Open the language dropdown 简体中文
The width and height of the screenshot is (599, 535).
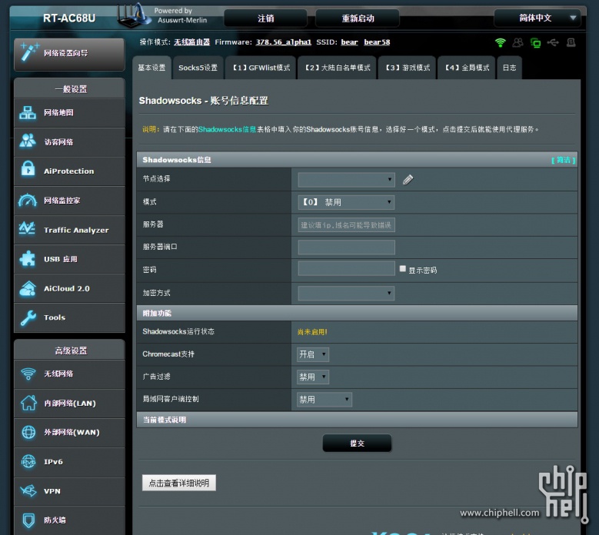click(x=537, y=18)
